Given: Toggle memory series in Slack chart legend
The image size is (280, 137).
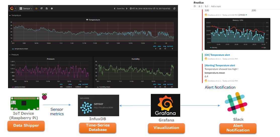Looking at the screenshot, I should (x=214, y=48).
